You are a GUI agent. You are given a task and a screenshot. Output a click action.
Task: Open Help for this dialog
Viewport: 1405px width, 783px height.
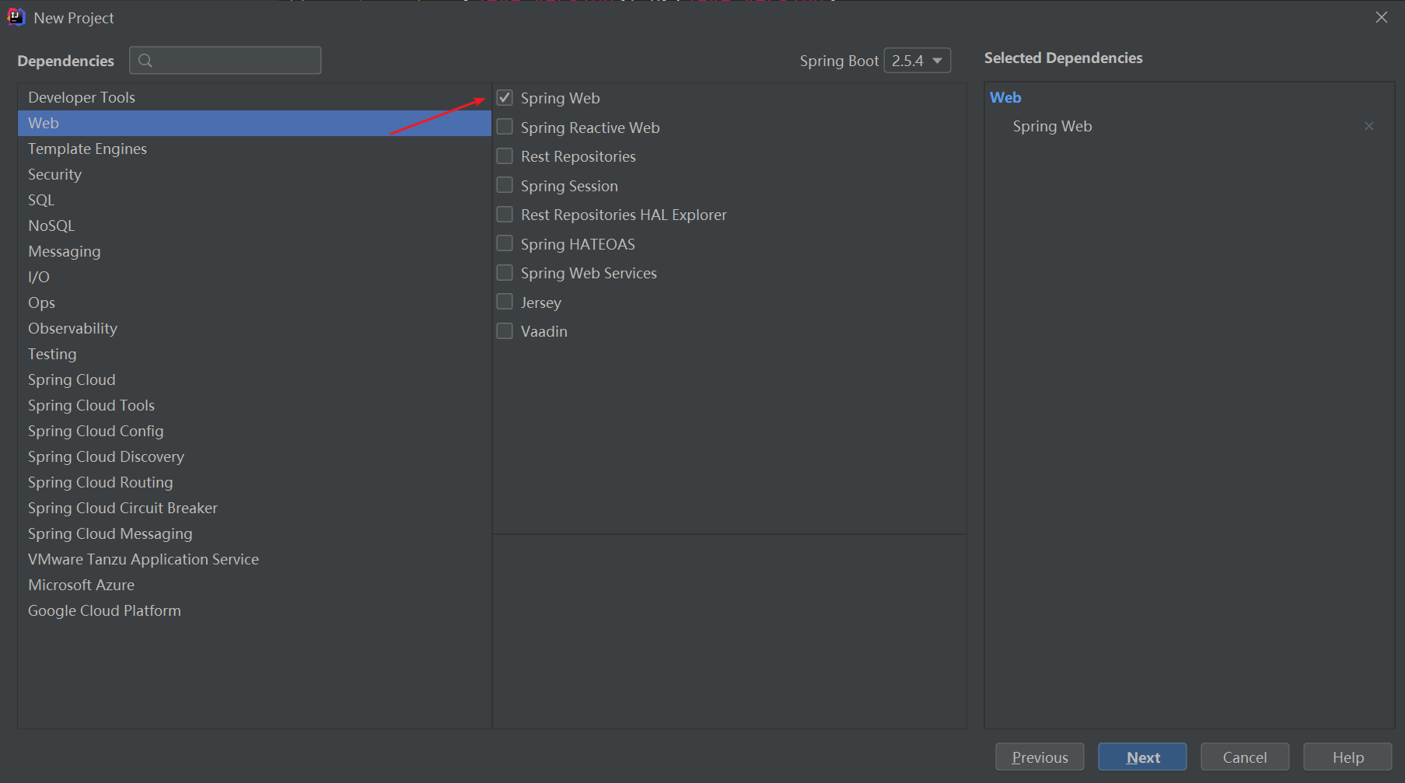pos(1347,757)
